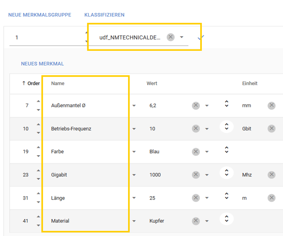
Task: Click the group number input field
Action: click(x=46, y=38)
